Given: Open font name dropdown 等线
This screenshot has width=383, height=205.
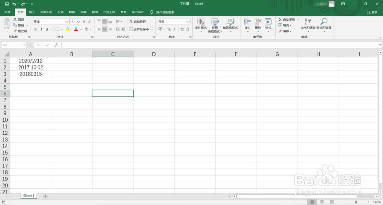Looking at the screenshot, I should point(67,22).
